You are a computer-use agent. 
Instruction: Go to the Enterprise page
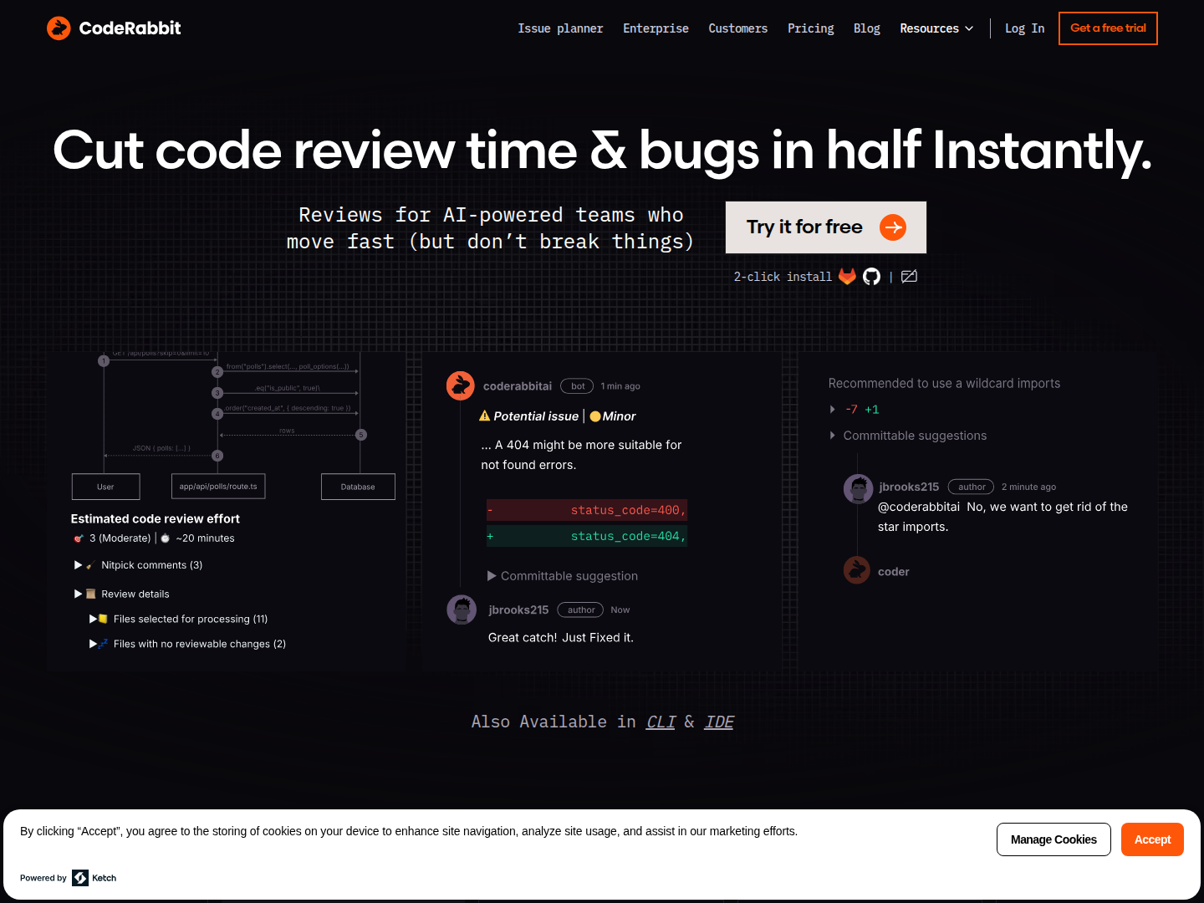(x=656, y=28)
